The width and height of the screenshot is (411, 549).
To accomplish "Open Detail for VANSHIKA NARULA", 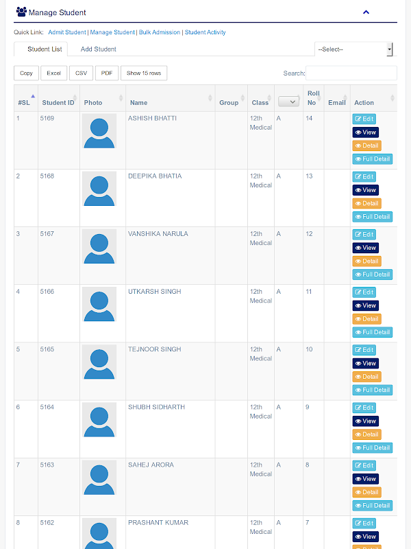I will [x=366, y=261].
